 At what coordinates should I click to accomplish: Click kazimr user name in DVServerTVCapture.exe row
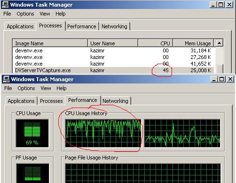97,70
